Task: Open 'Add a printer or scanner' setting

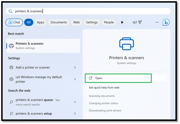Action: click(x=43, y=68)
